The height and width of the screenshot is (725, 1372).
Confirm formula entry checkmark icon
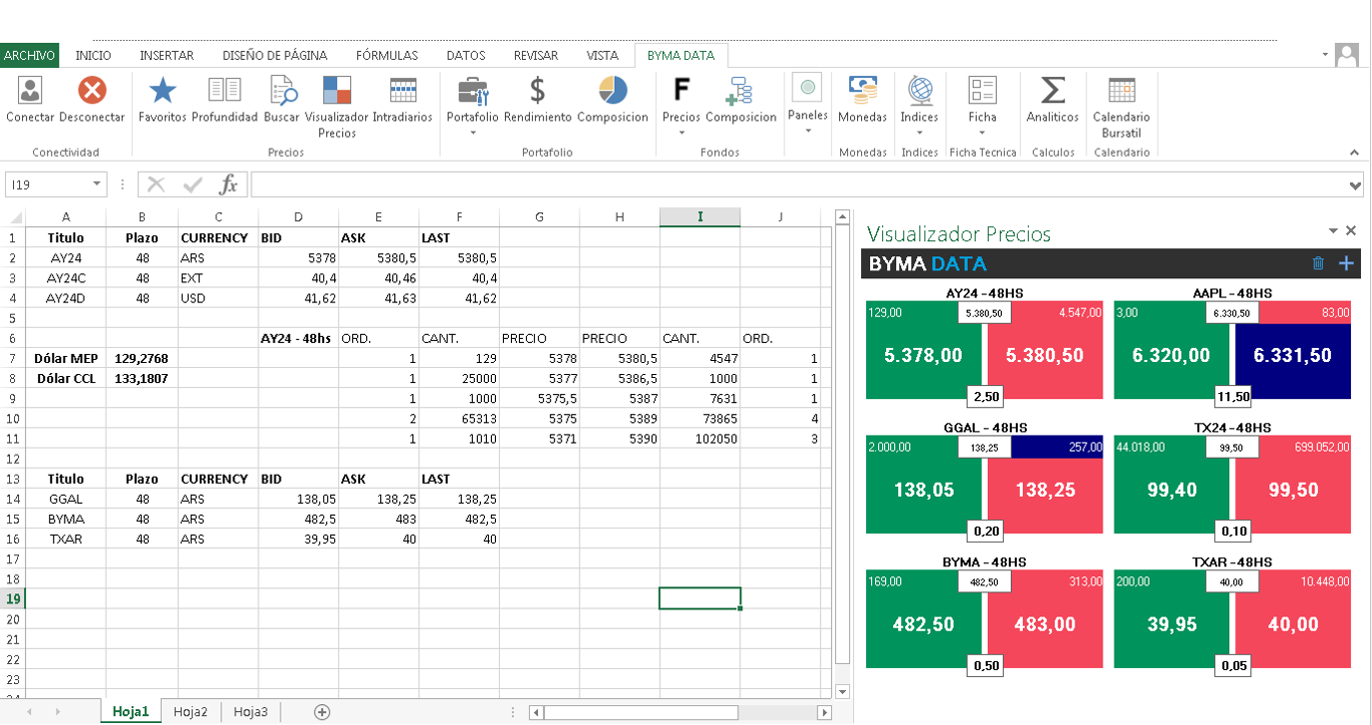tap(194, 184)
